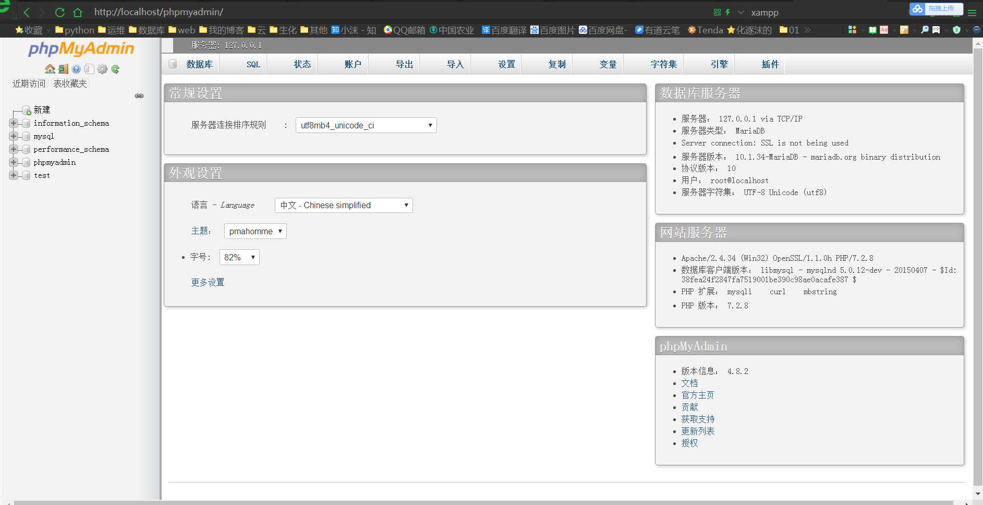This screenshot has height=505, width=983.
Task: Click the browser back arrow
Action: [27, 12]
